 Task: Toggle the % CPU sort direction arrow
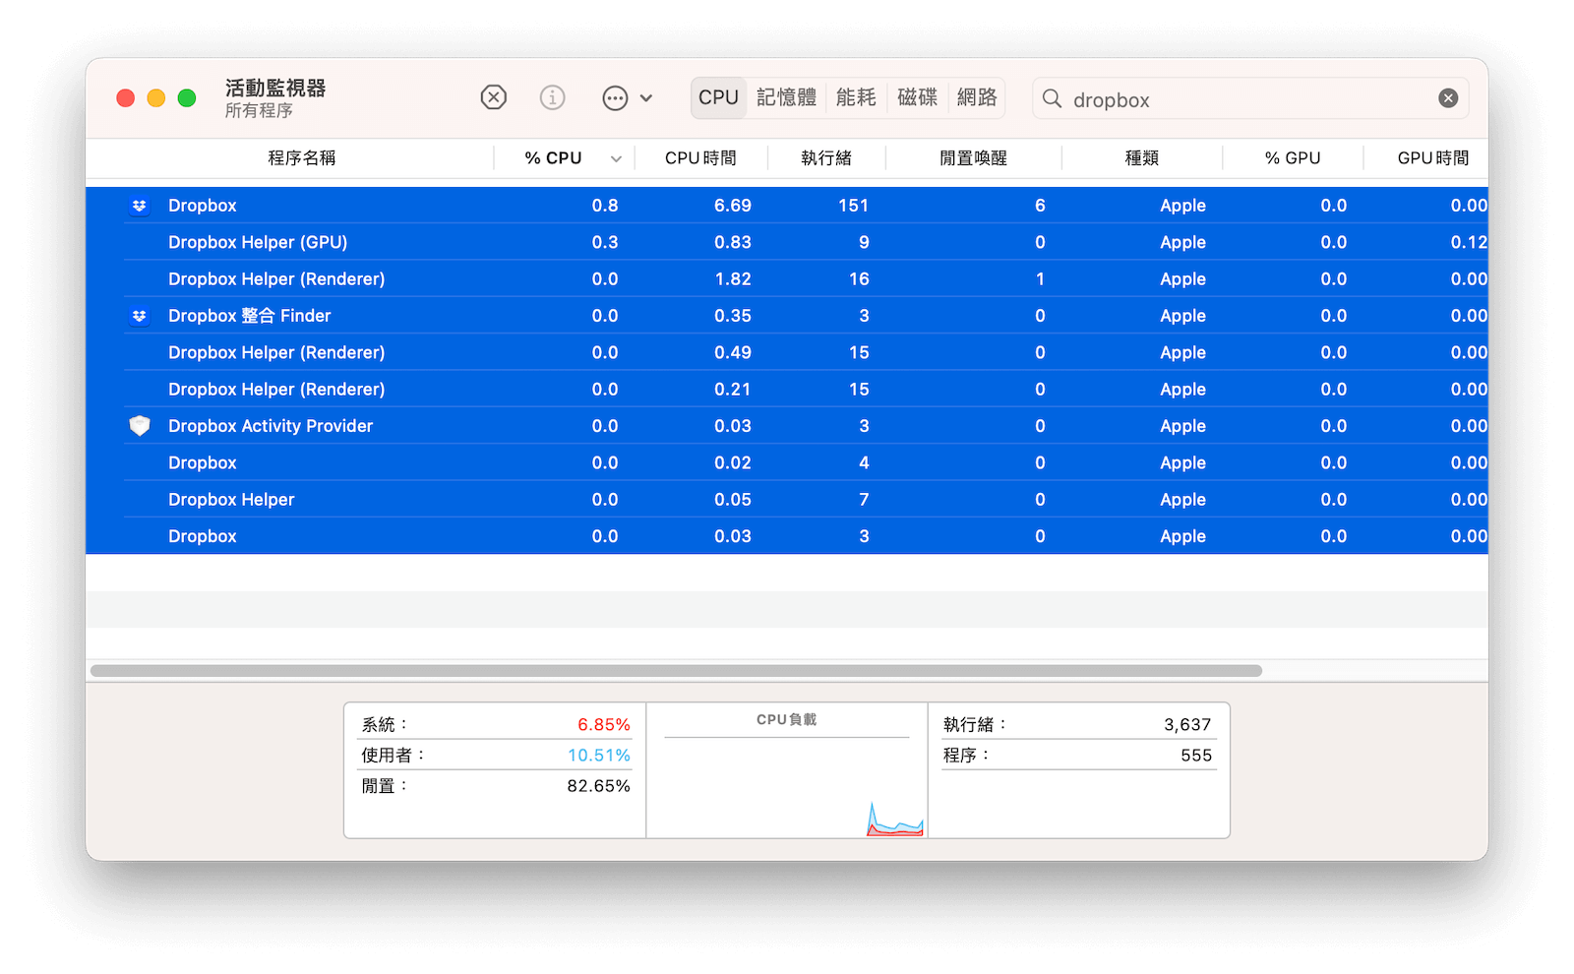tap(616, 158)
